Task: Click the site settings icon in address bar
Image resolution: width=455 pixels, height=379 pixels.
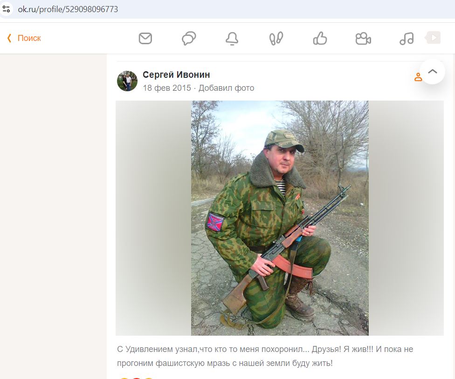Action: (6, 9)
